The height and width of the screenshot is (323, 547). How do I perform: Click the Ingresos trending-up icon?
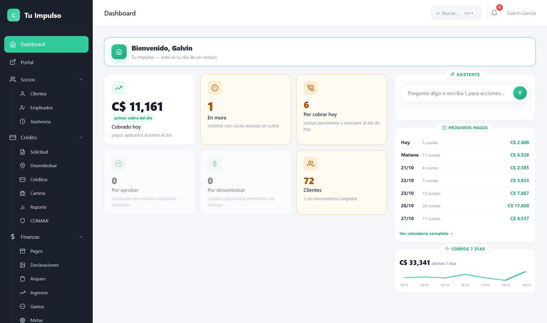tap(22, 293)
